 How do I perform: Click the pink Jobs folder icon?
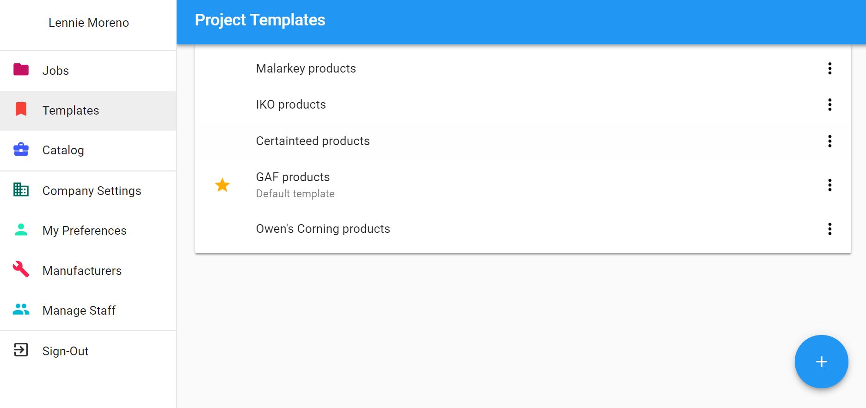(21, 70)
